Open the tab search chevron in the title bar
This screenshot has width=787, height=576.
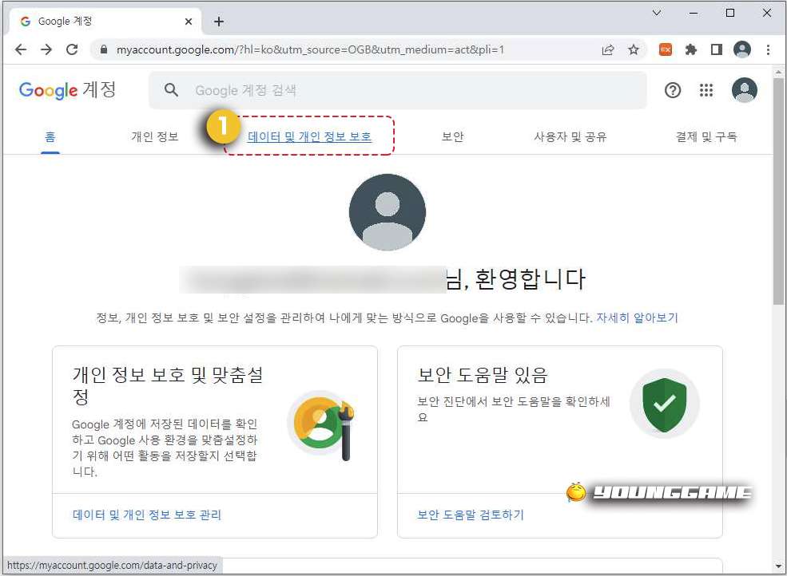pos(657,13)
